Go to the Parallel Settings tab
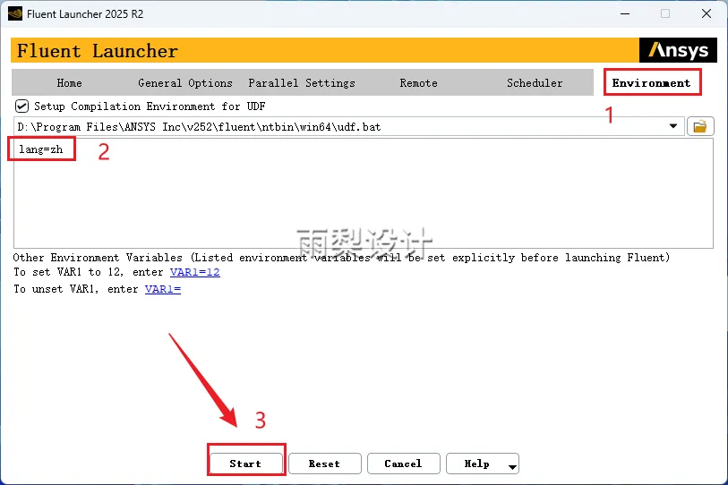This screenshot has width=728, height=485. (302, 83)
